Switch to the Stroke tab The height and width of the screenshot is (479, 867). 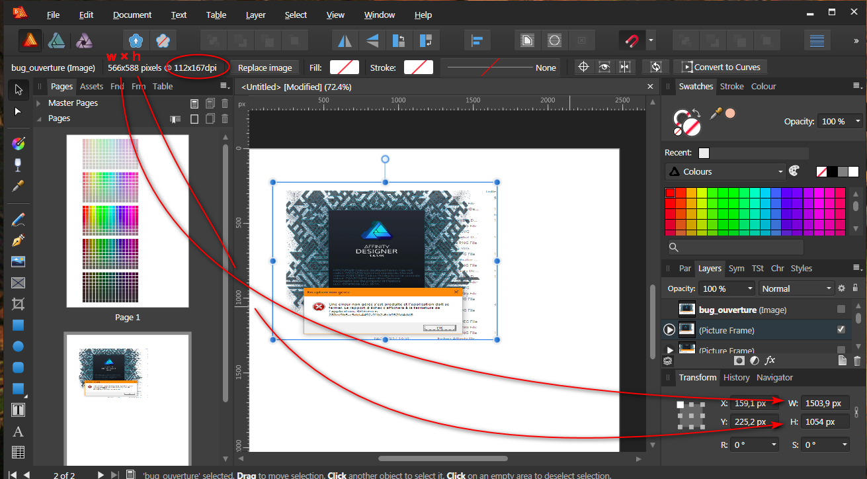(732, 86)
